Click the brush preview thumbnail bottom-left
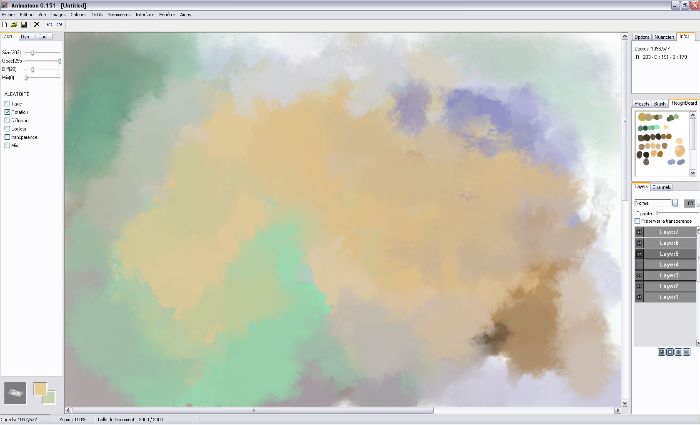Image resolution: width=700 pixels, height=425 pixels. tap(15, 392)
